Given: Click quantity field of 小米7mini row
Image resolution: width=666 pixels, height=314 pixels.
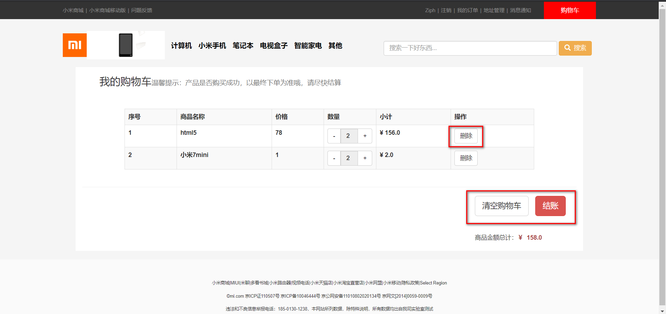Looking at the screenshot, I should coord(349,158).
